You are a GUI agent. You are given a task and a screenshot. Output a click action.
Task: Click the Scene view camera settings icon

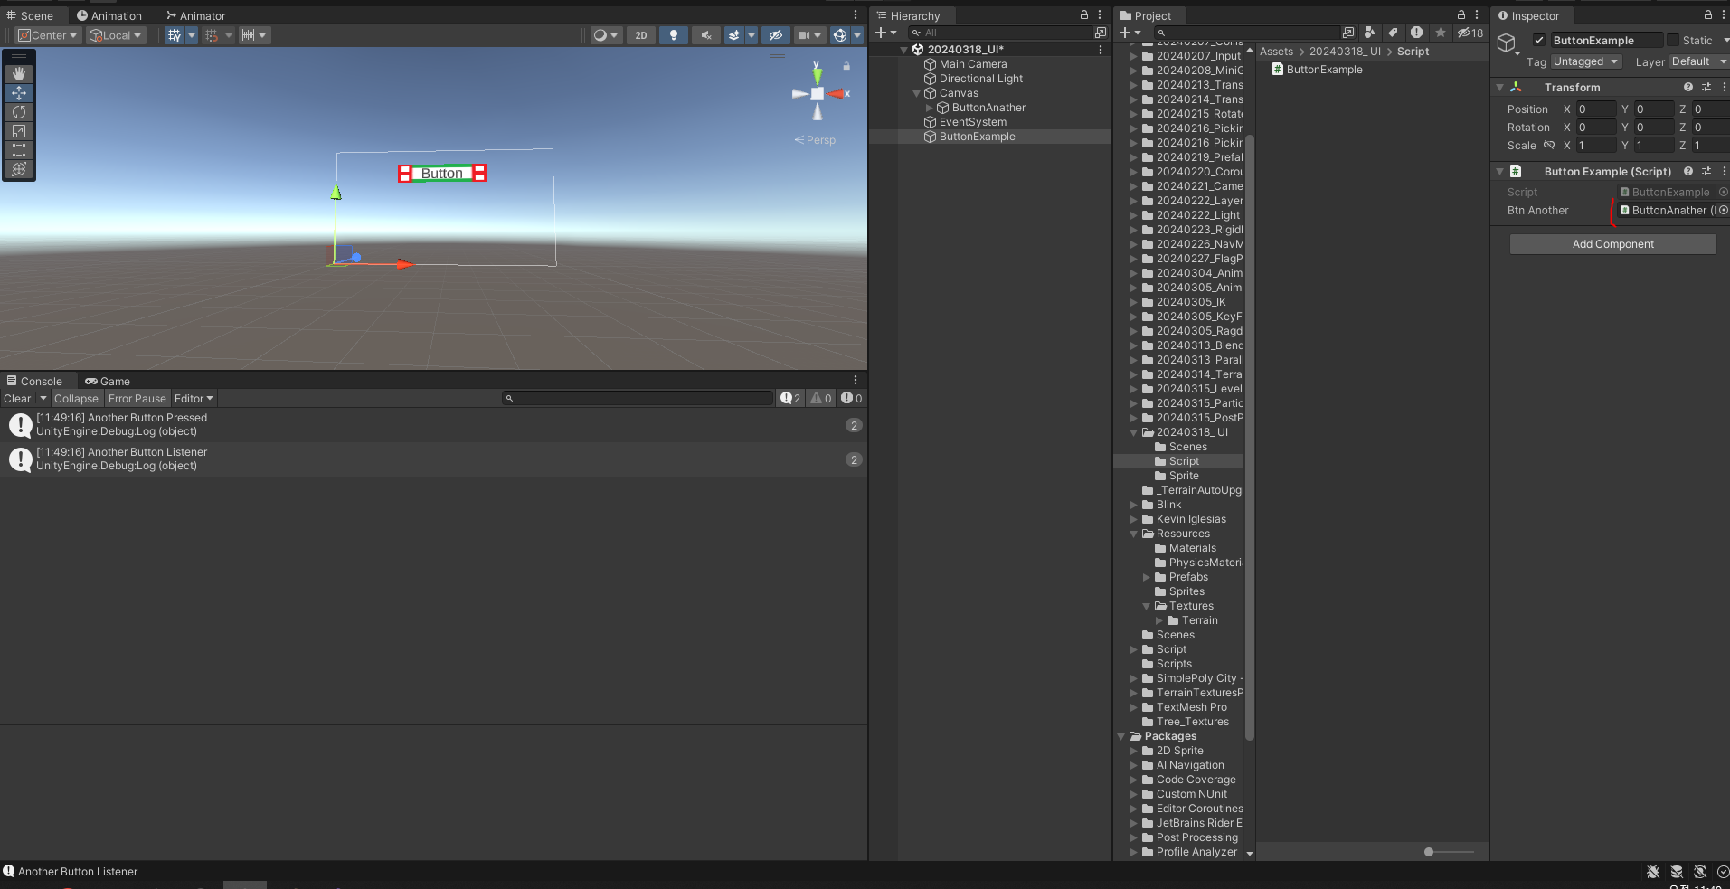click(804, 35)
